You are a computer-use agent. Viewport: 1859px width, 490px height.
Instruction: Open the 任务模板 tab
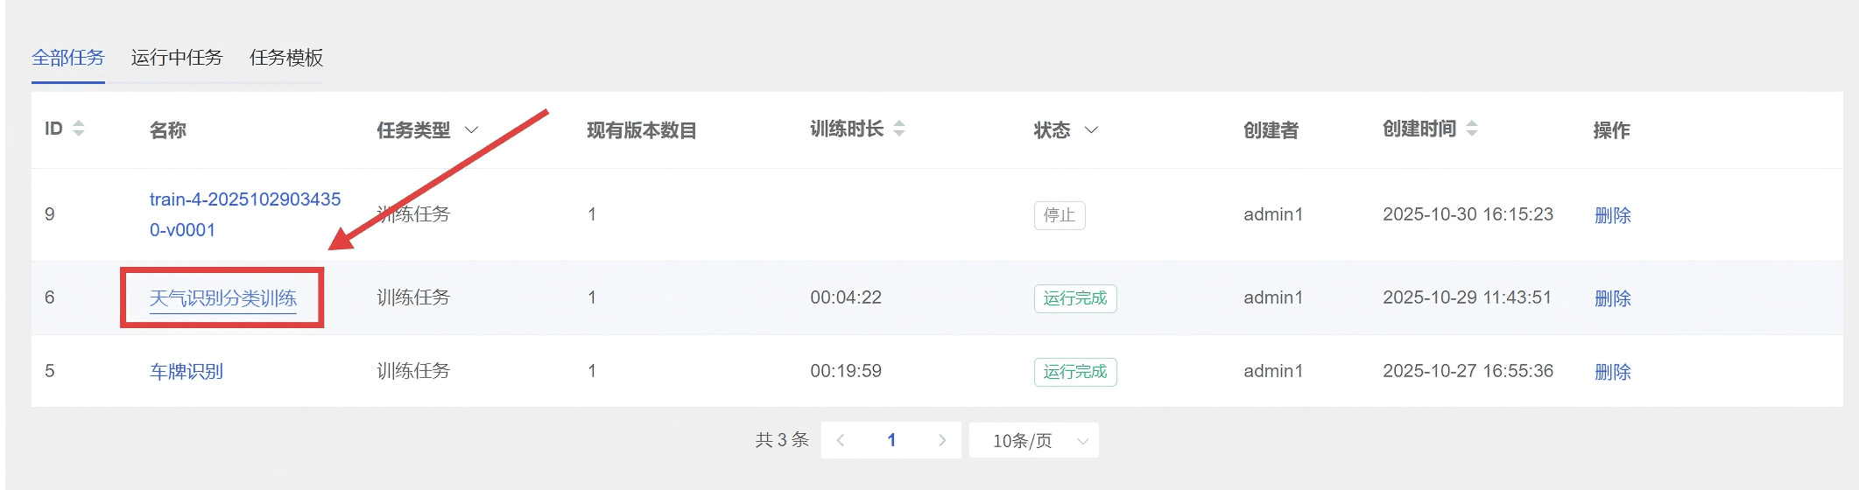[x=286, y=58]
